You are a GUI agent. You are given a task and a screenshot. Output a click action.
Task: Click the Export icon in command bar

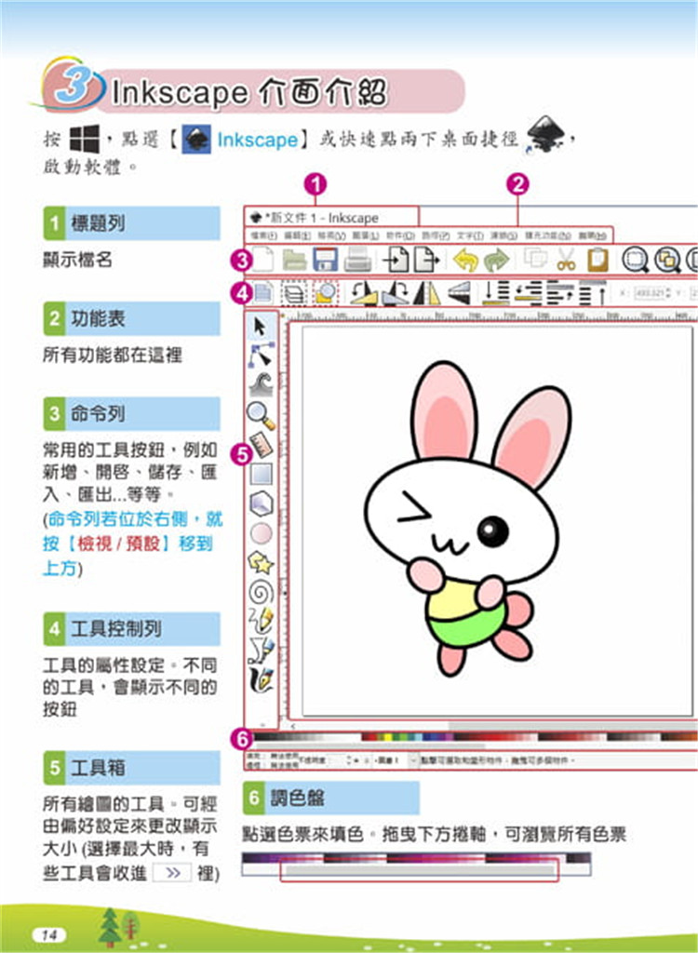point(427,261)
